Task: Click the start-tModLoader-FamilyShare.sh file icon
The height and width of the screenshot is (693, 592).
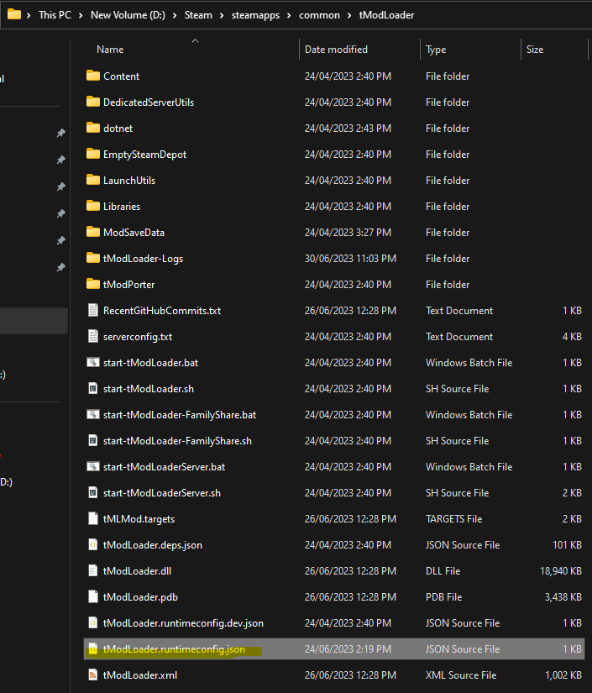Action: [92, 441]
